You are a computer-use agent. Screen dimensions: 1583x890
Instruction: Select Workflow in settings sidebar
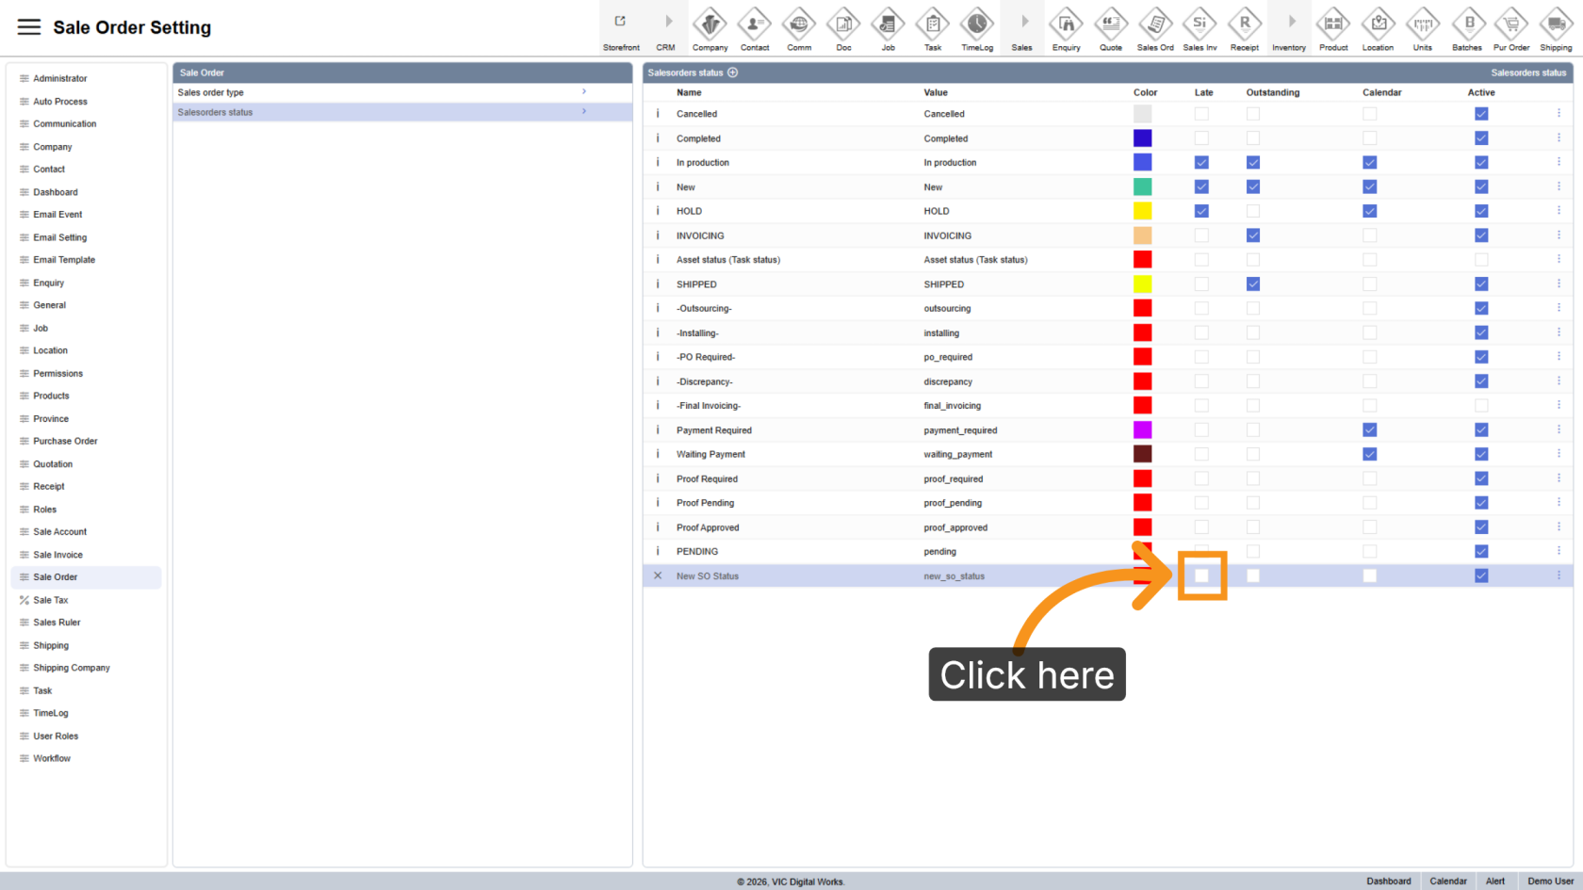tap(52, 758)
